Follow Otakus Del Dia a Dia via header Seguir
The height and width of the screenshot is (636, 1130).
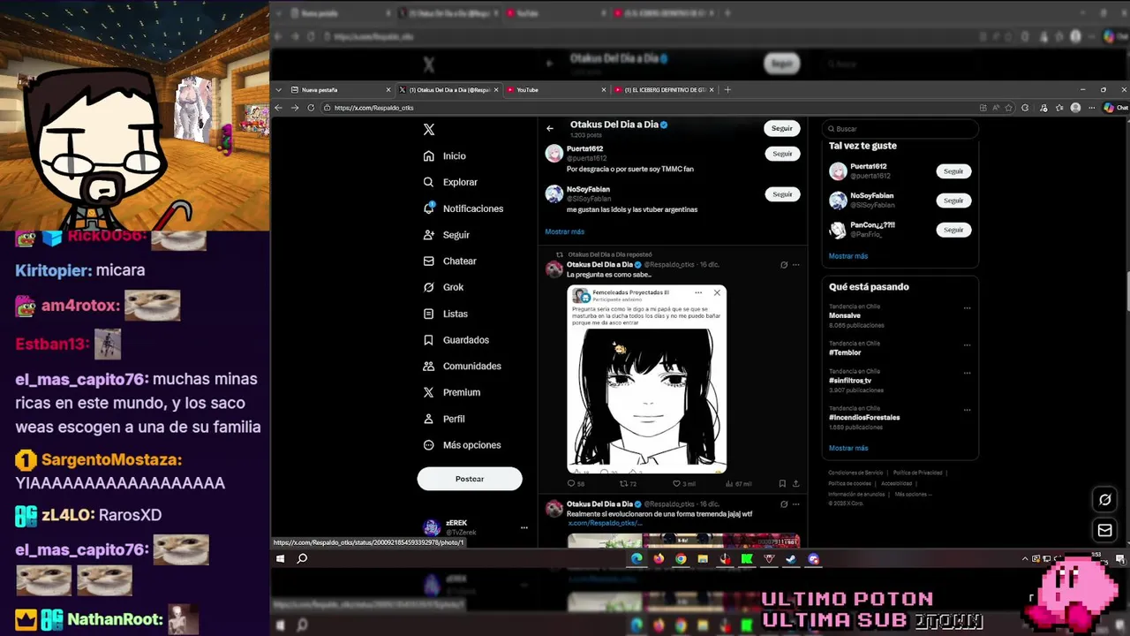(782, 128)
